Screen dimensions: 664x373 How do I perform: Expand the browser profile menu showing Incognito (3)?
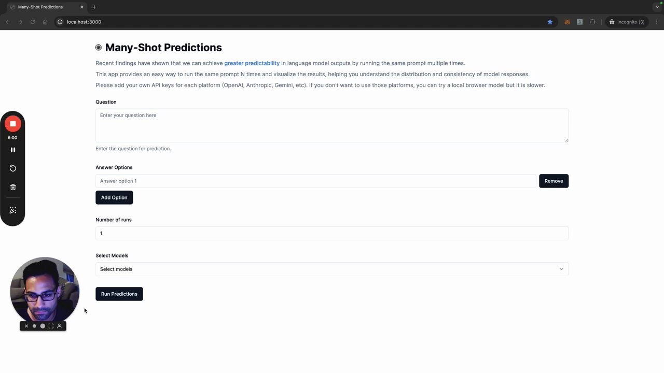pos(627,22)
